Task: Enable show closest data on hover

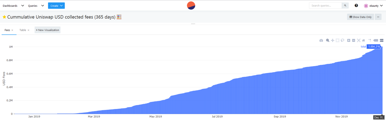Action: click(x=376, y=40)
